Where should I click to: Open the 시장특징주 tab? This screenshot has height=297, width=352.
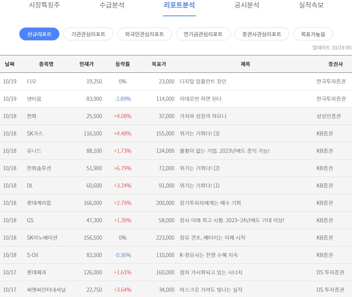(45, 5)
